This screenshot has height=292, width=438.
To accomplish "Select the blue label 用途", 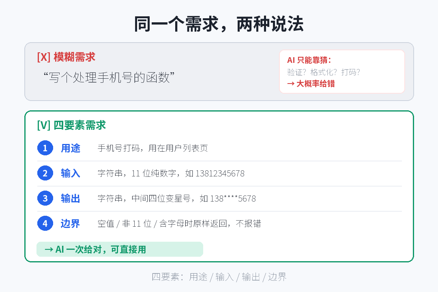I will 71,148.
